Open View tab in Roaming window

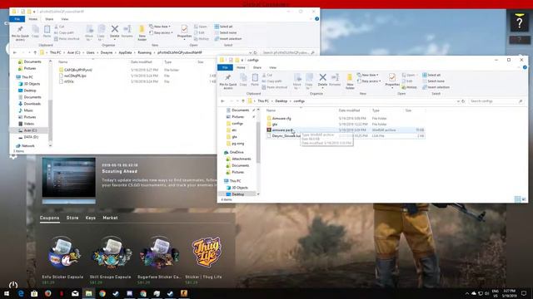point(65,19)
